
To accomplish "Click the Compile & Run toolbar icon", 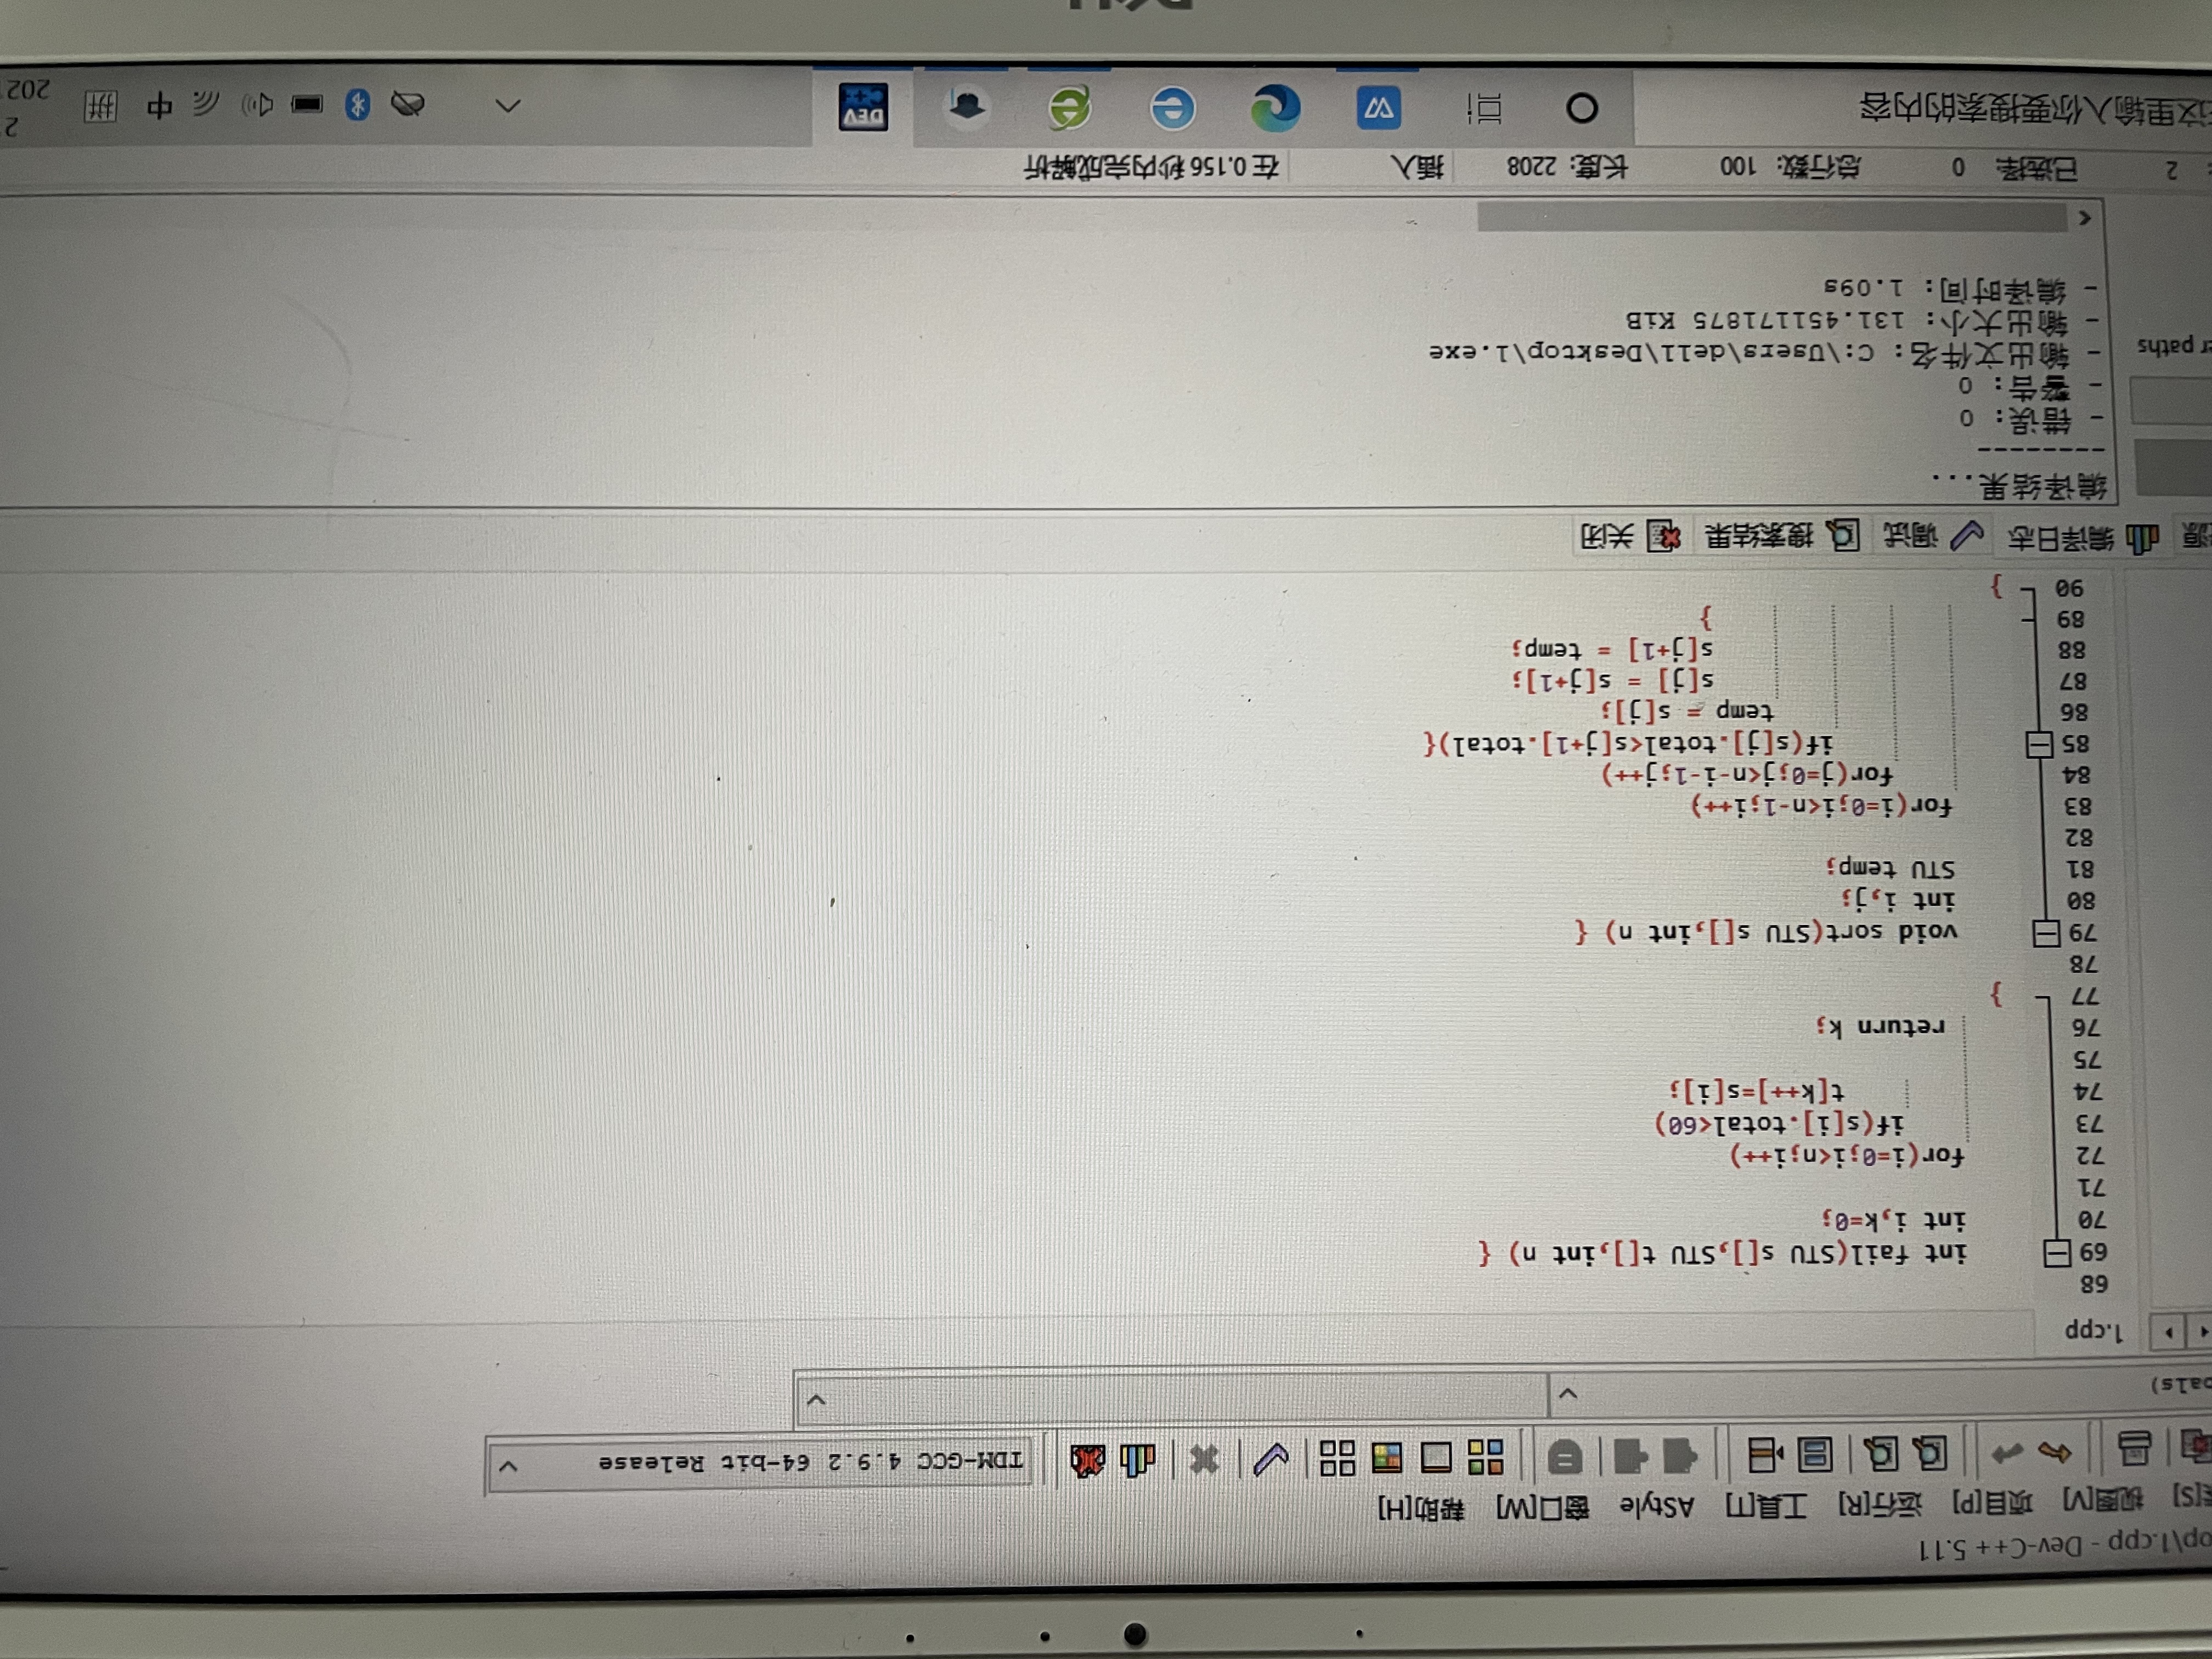I will coord(1386,1457).
